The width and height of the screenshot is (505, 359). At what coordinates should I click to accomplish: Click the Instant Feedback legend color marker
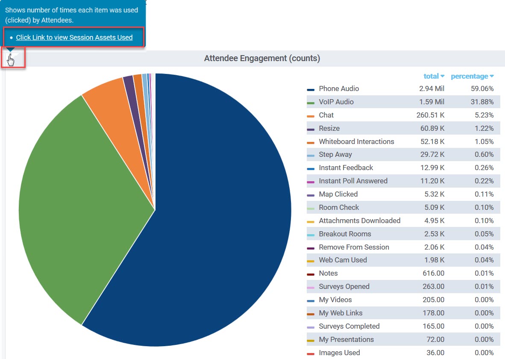311,169
